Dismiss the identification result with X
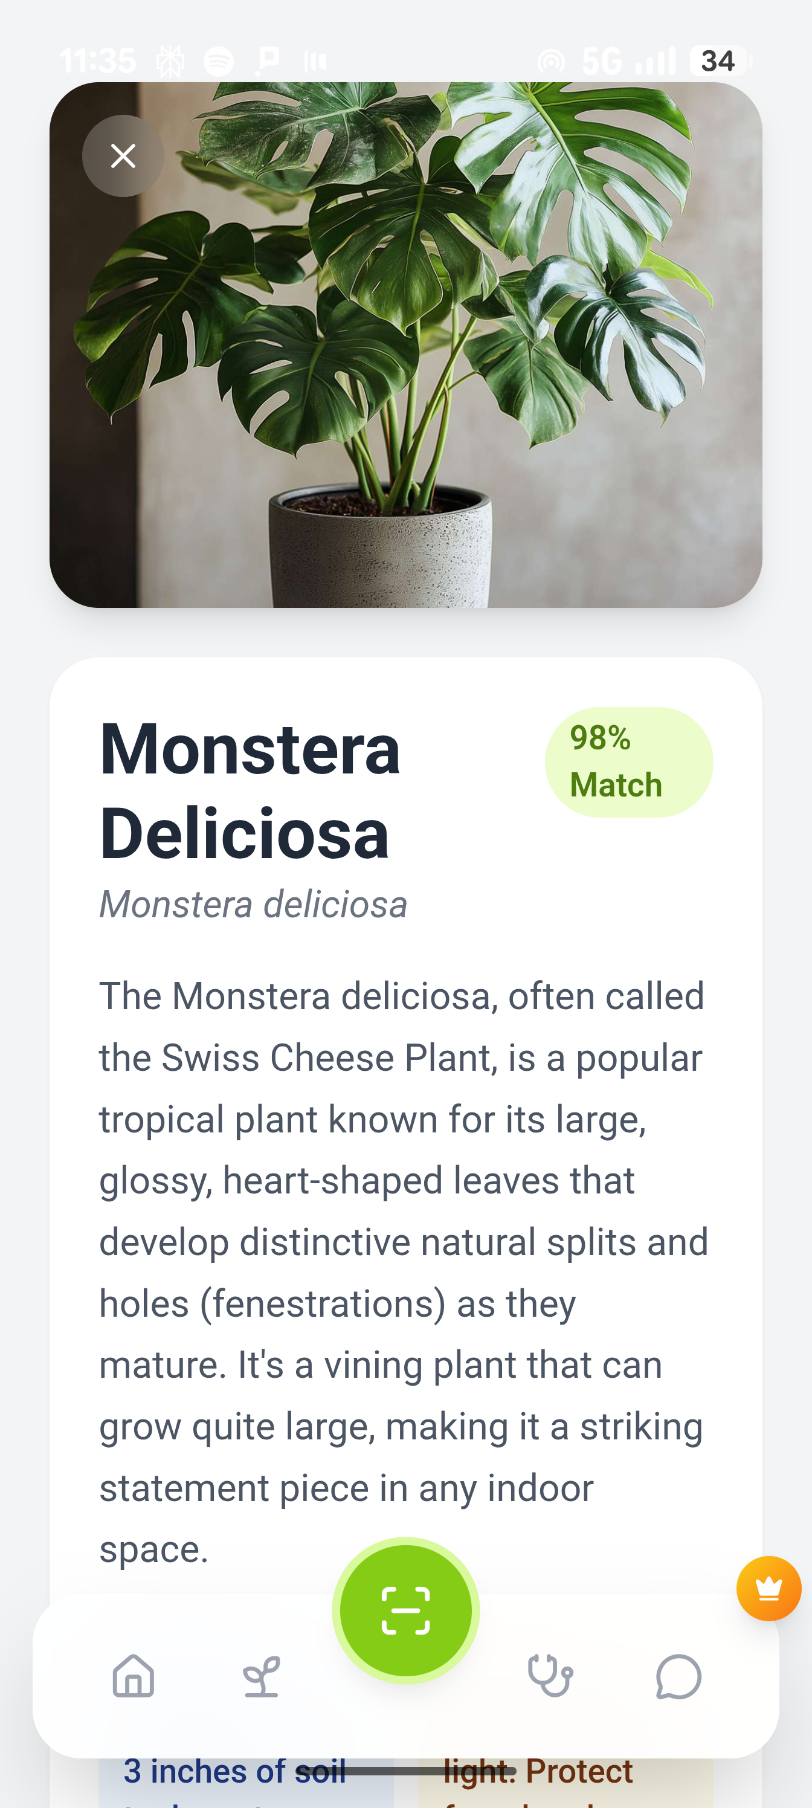Viewport: 812px width, 1808px height. tap(123, 156)
